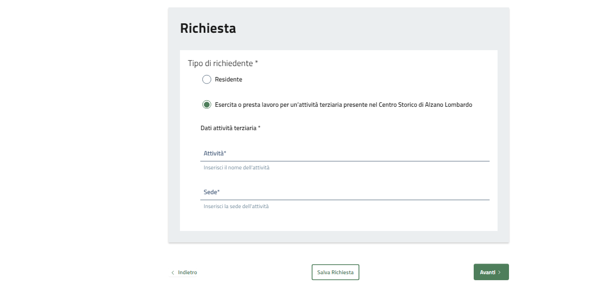Click the left chevron icon beside Indietro
Screen dimensions: 593x299
[x=173, y=273]
